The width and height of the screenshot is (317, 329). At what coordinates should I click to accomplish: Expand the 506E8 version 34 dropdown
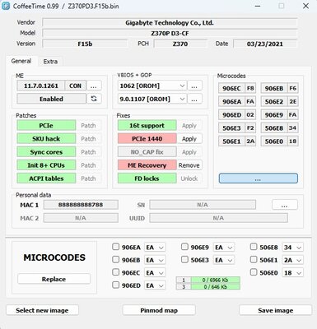click(293, 248)
